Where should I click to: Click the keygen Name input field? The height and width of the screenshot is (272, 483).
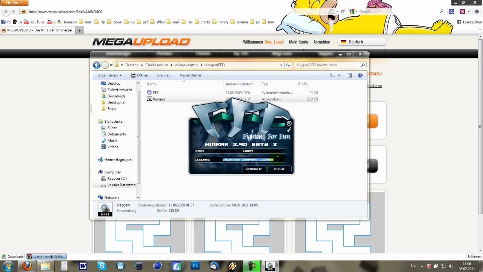[248, 151]
